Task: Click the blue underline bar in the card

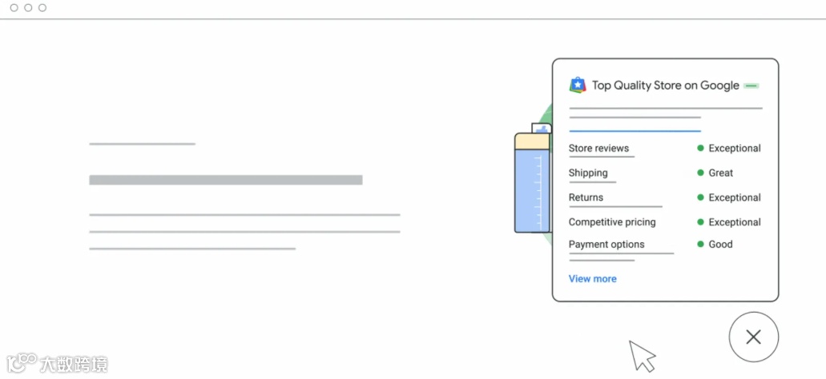Action: click(635, 131)
